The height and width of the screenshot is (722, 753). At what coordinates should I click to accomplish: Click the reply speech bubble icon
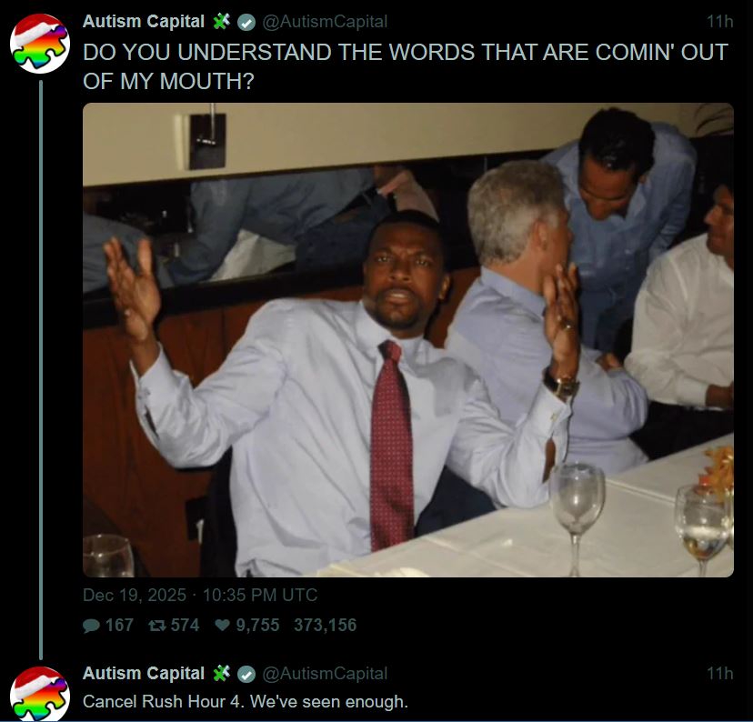tap(91, 626)
